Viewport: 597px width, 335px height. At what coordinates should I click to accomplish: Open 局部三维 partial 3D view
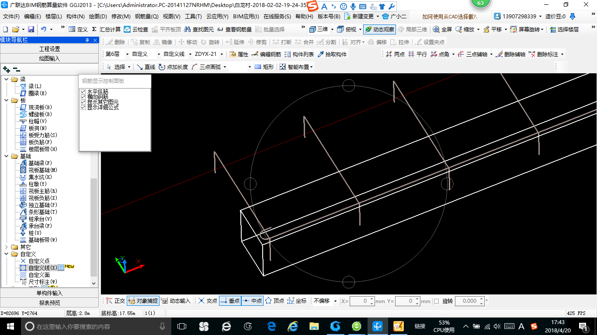pyautogui.click(x=412, y=29)
